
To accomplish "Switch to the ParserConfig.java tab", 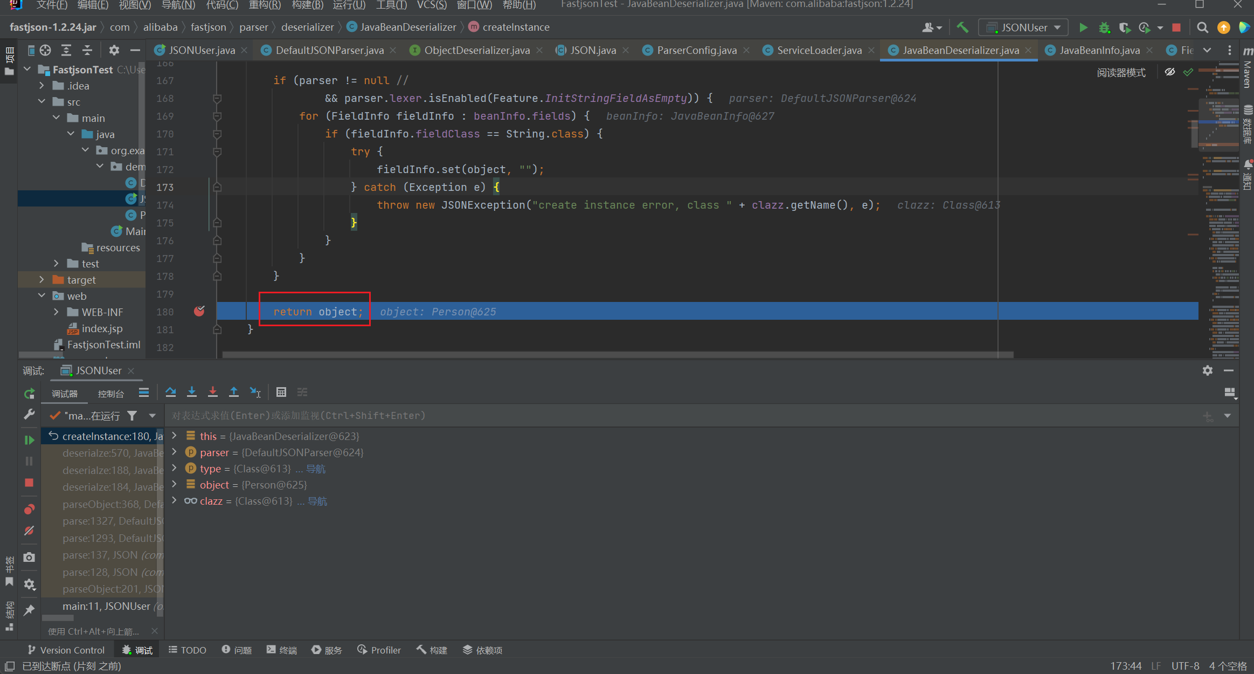I will click(x=696, y=50).
